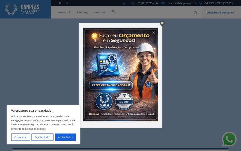Viewport: 241px width, 151px height.
Task: Close the popup with the round X
Action: pyautogui.click(x=162, y=23)
